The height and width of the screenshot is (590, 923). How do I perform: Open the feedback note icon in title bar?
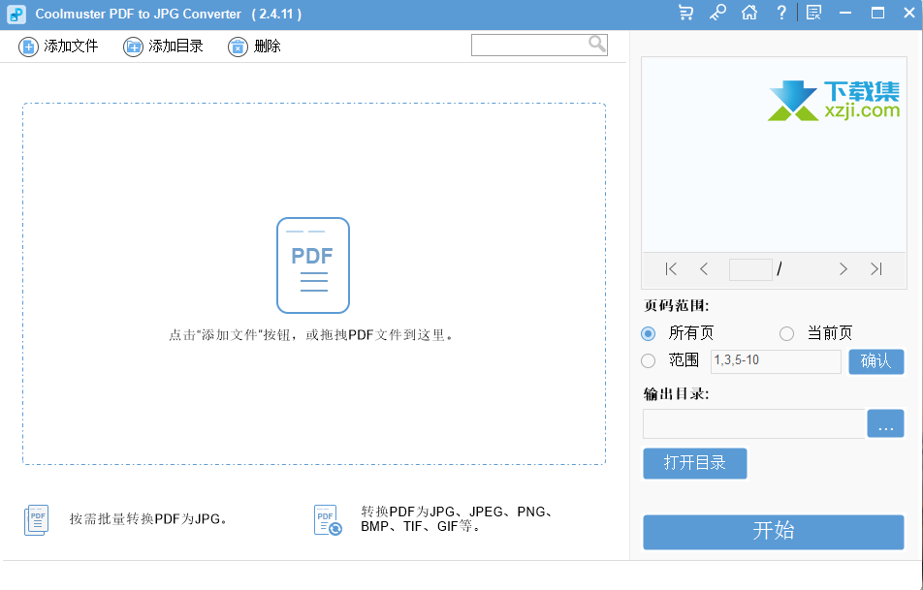[x=813, y=13]
